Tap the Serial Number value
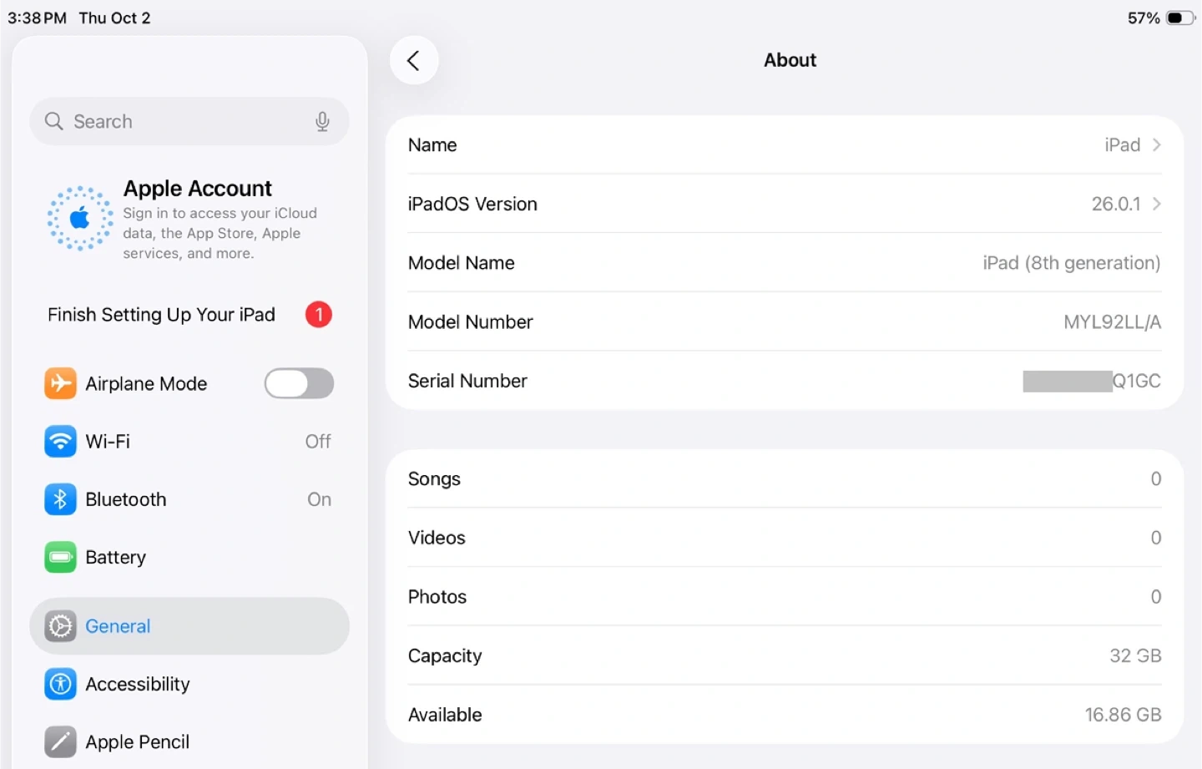The image size is (1202, 769). [x=1091, y=381]
